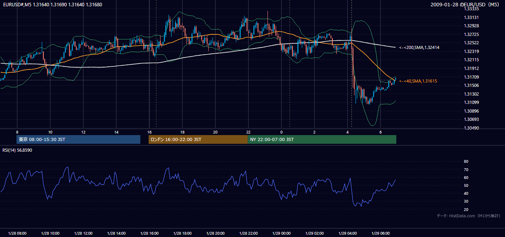Click the 1/28 14:00 time label

116,233
